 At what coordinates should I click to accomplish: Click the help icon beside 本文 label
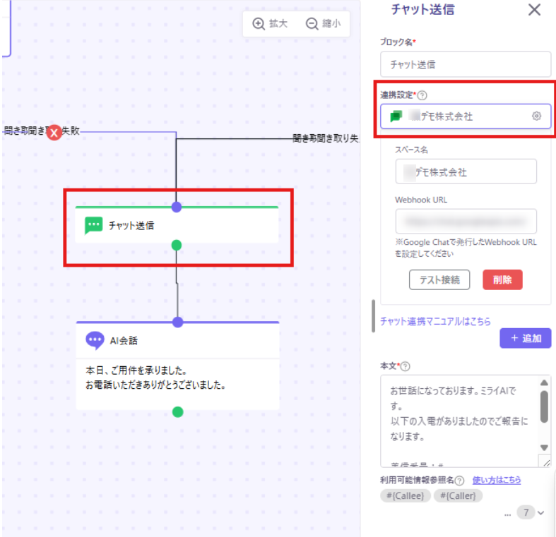406,366
